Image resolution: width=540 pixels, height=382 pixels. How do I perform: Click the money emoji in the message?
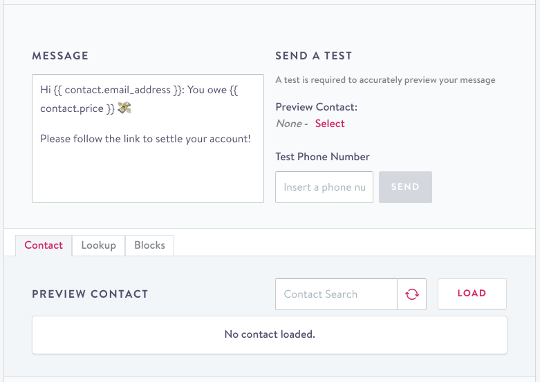(x=124, y=108)
